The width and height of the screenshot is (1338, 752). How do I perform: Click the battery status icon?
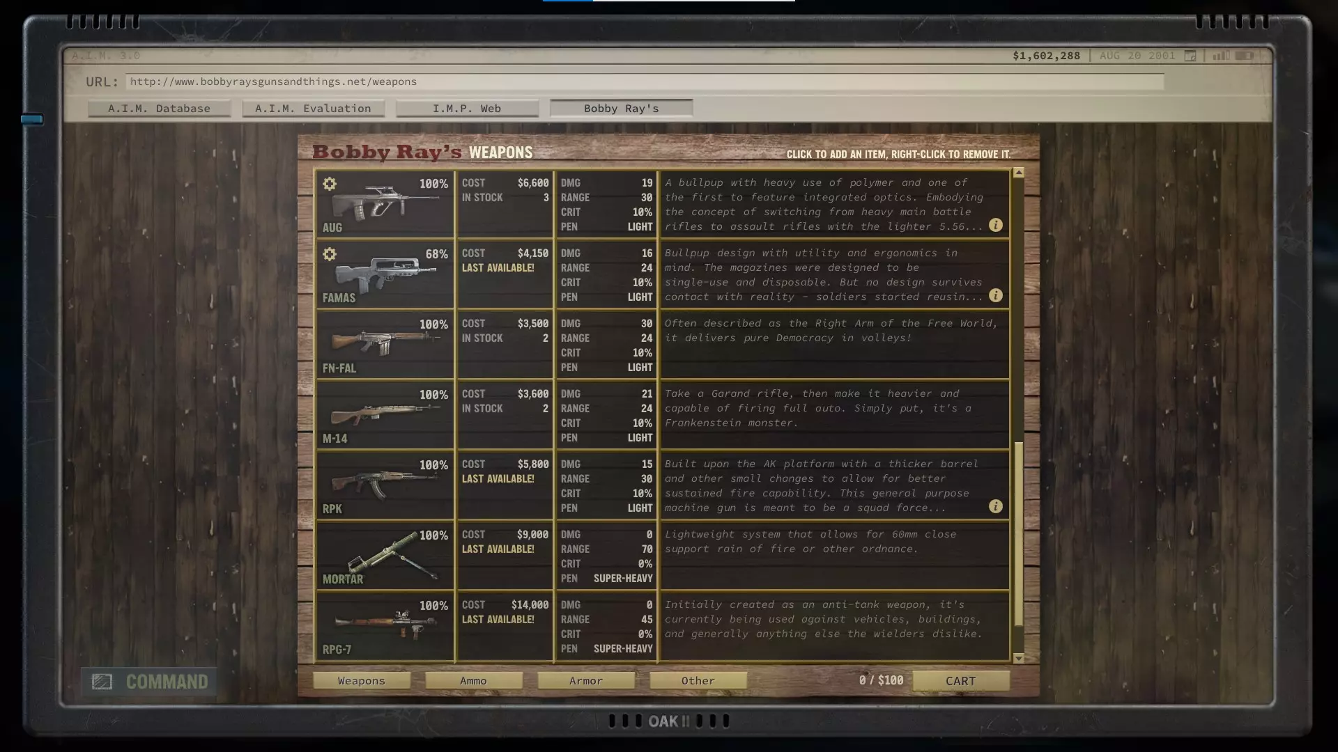coord(1245,56)
